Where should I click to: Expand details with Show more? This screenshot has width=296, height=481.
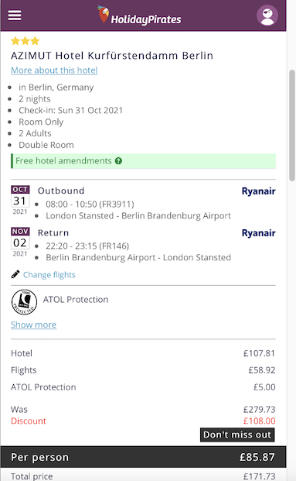pos(34,325)
